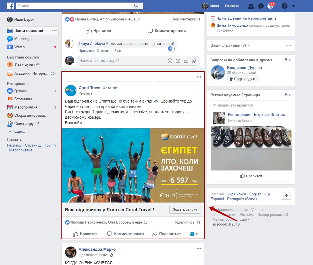Viewport: 313px width, 265px height.
Task: Attach photo via camera icon in comment
Action: point(178,61)
